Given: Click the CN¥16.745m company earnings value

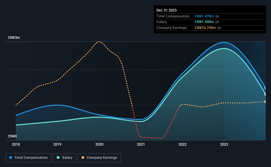Looking at the screenshot, I should click(205, 28).
